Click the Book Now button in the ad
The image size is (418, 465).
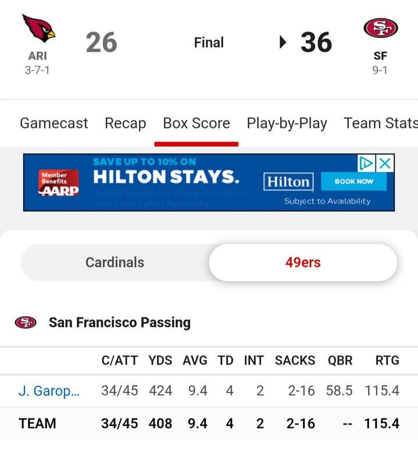pyautogui.click(x=354, y=181)
